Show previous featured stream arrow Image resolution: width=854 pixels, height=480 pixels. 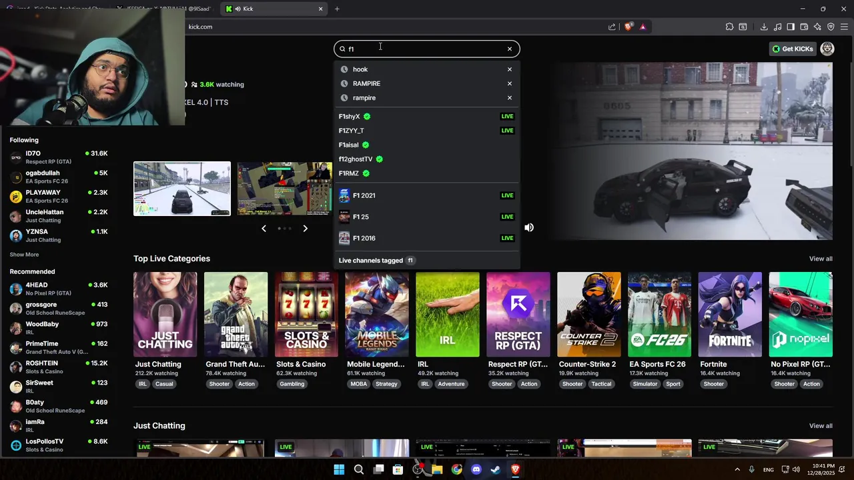tap(264, 229)
